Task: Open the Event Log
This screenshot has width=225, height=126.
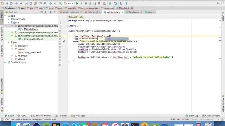Action: [x=192, y=116]
